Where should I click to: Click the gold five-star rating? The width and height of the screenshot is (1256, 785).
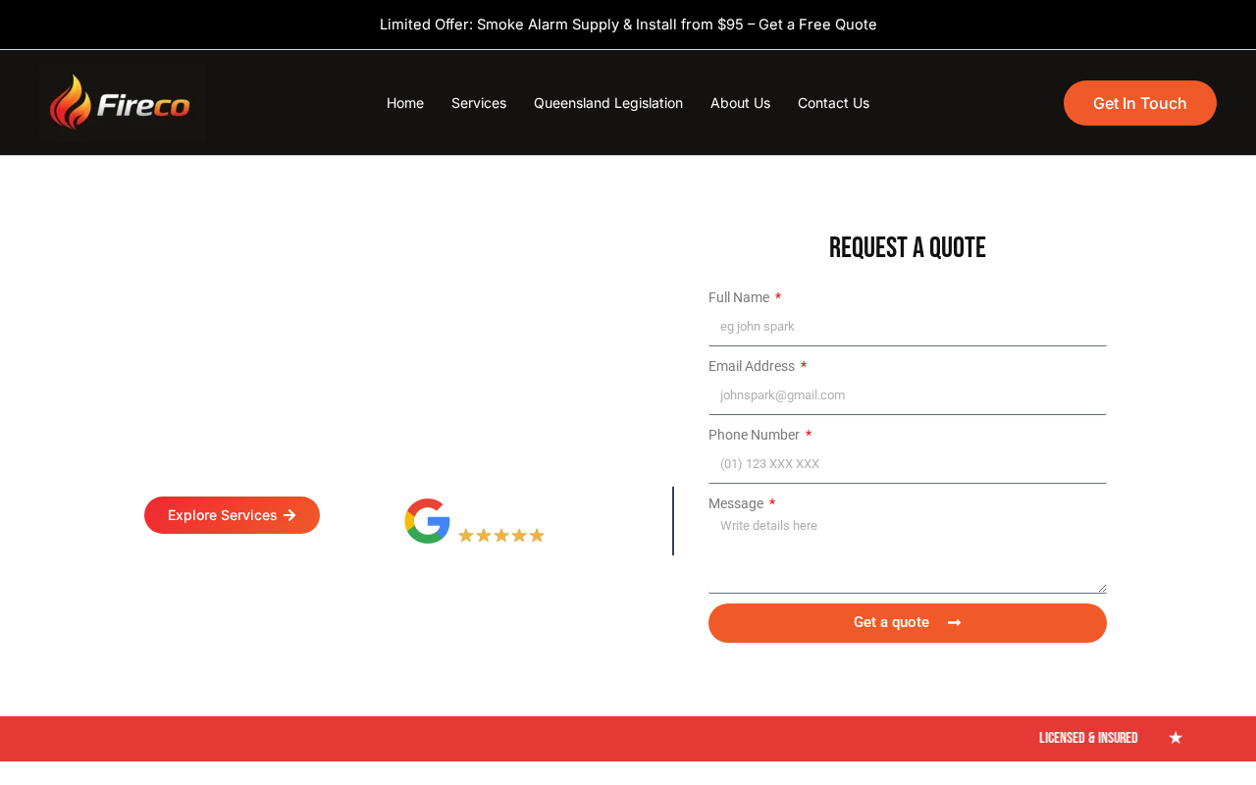(x=501, y=535)
